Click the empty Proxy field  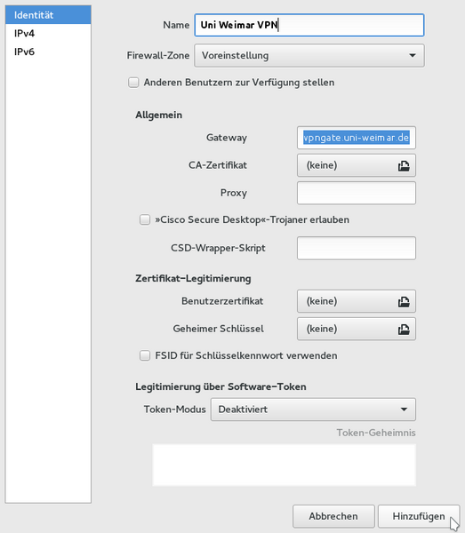[x=357, y=193]
